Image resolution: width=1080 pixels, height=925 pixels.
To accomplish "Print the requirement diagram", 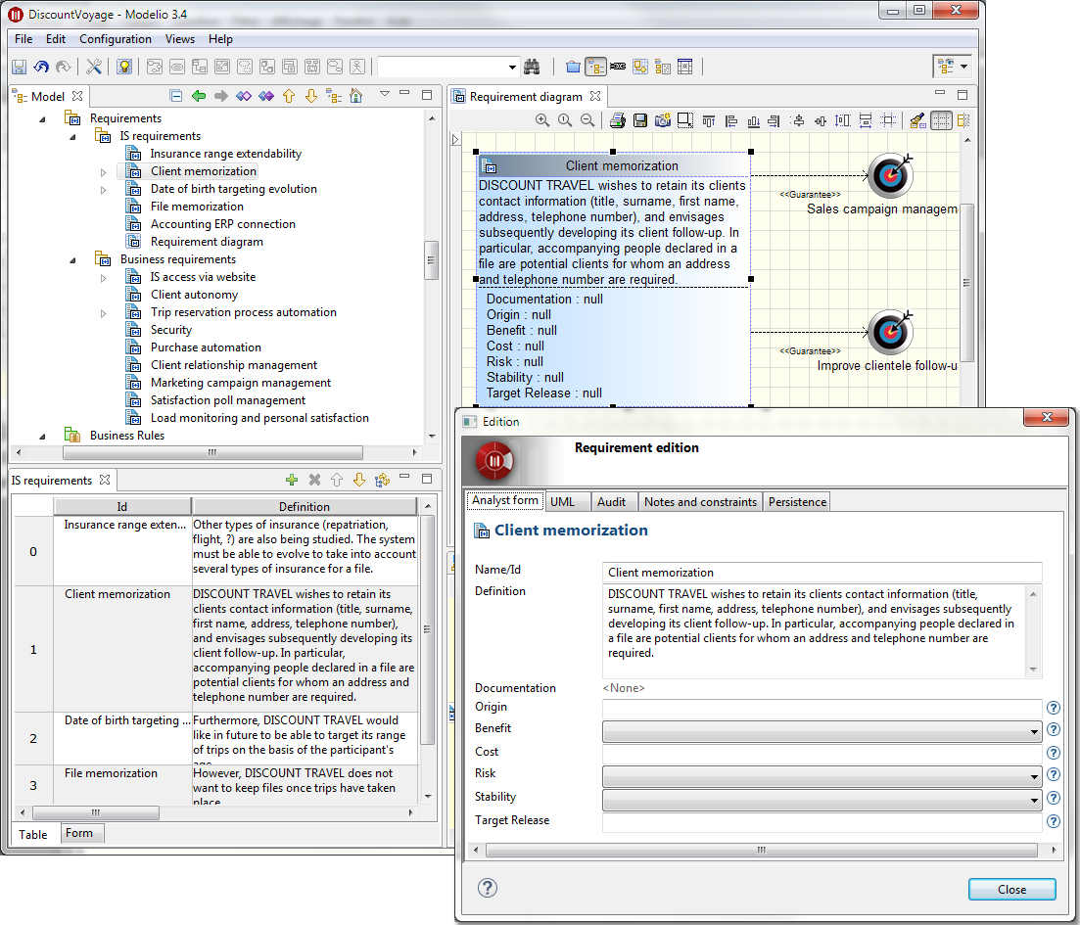I will [x=618, y=120].
